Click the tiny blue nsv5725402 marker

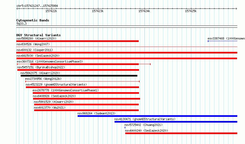tap(125, 128)
